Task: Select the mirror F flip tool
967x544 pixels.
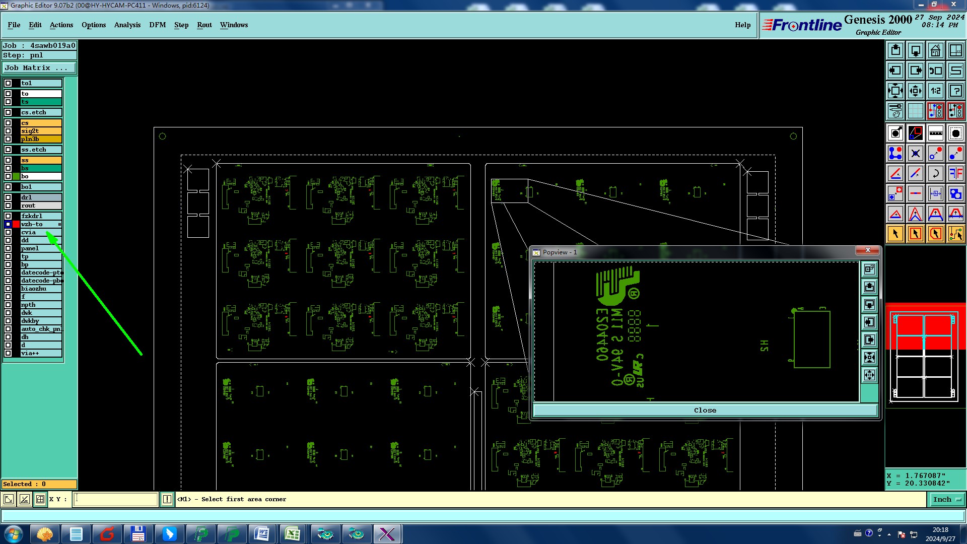Action: click(x=955, y=173)
